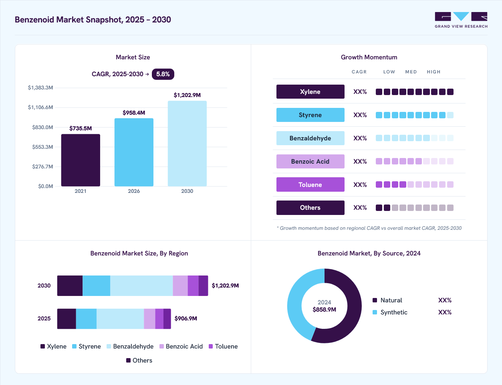Click the Growth Momentum panel title
This screenshot has height=385, width=502.
pyautogui.click(x=369, y=57)
